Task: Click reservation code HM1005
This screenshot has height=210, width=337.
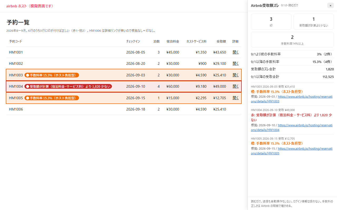Action: tap(16, 98)
